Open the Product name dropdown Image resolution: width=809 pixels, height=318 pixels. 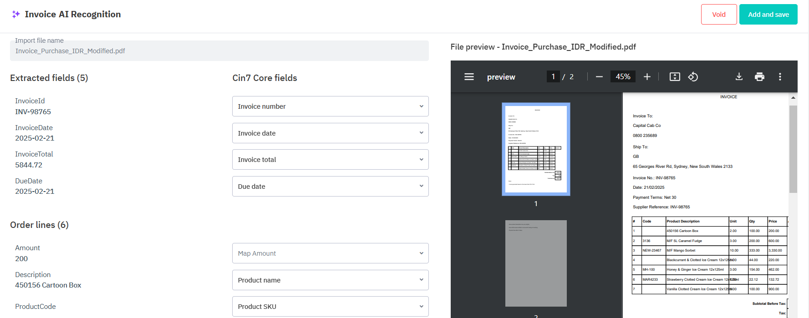pyautogui.click(x=330, y=280)
